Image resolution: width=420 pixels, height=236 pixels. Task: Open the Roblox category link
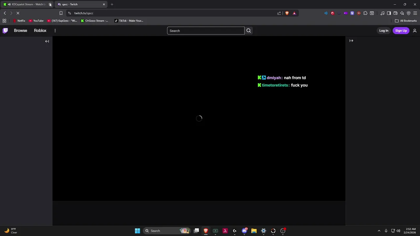click(40, 30)
